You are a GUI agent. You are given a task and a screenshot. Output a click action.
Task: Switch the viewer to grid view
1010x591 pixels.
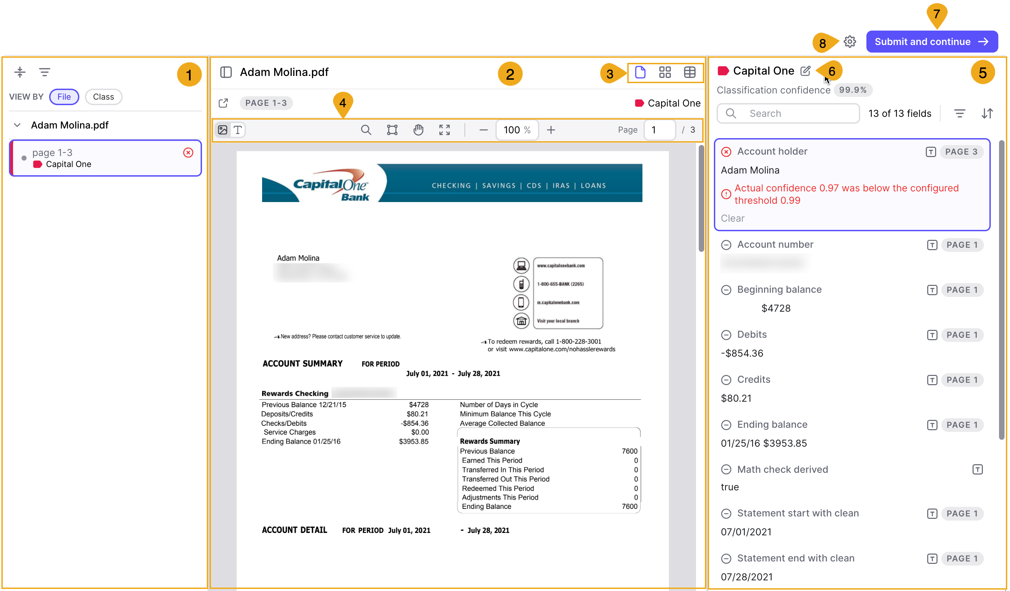(665, 73)
